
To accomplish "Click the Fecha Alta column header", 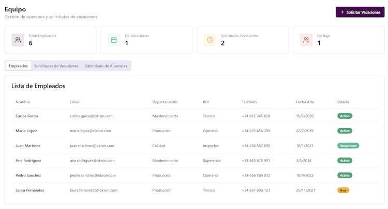I will click(x=305, y=102).
